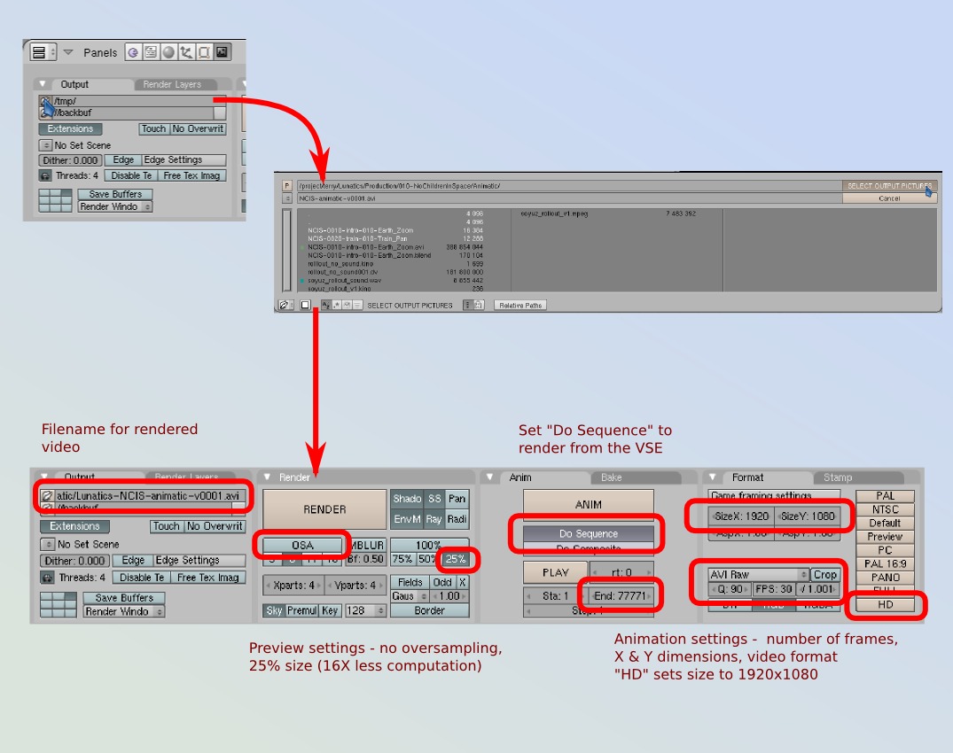Collapse the Format panel with its triangle
Viewport: 953px width, 753px height.
713,477
